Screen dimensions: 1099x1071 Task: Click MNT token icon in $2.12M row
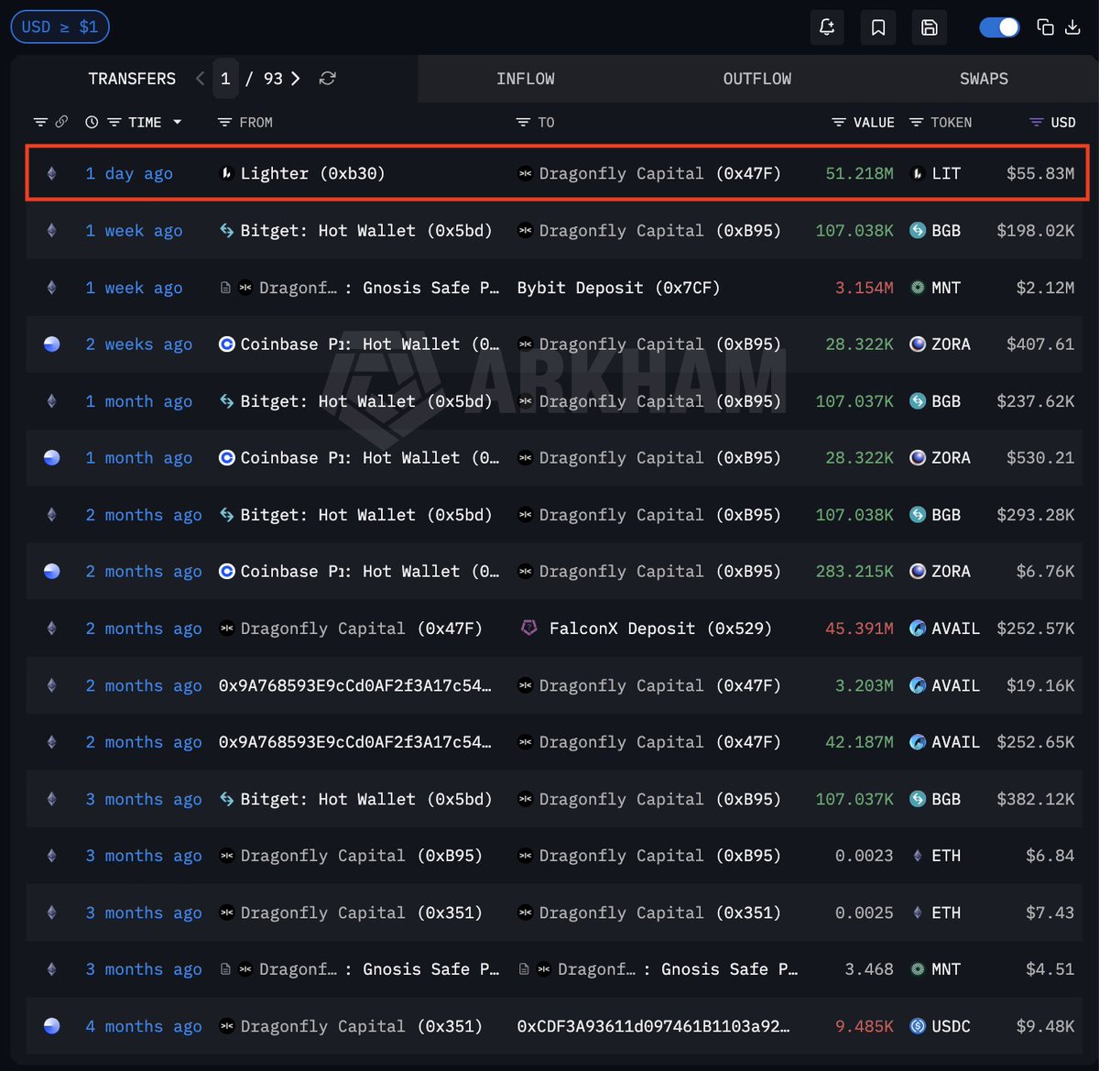point(917,288)
